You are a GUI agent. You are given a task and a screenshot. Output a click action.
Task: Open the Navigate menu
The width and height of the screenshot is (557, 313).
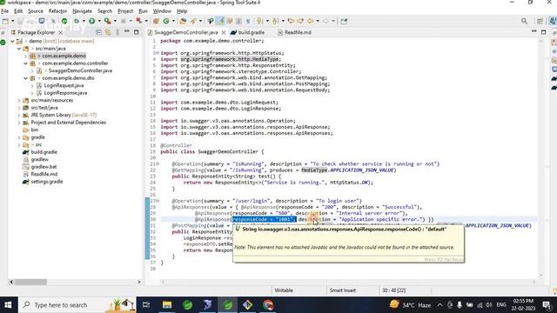coord(82,11)
